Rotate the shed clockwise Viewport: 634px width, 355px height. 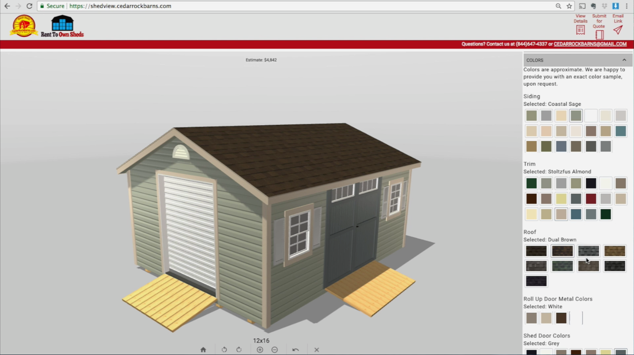point(239,350)
